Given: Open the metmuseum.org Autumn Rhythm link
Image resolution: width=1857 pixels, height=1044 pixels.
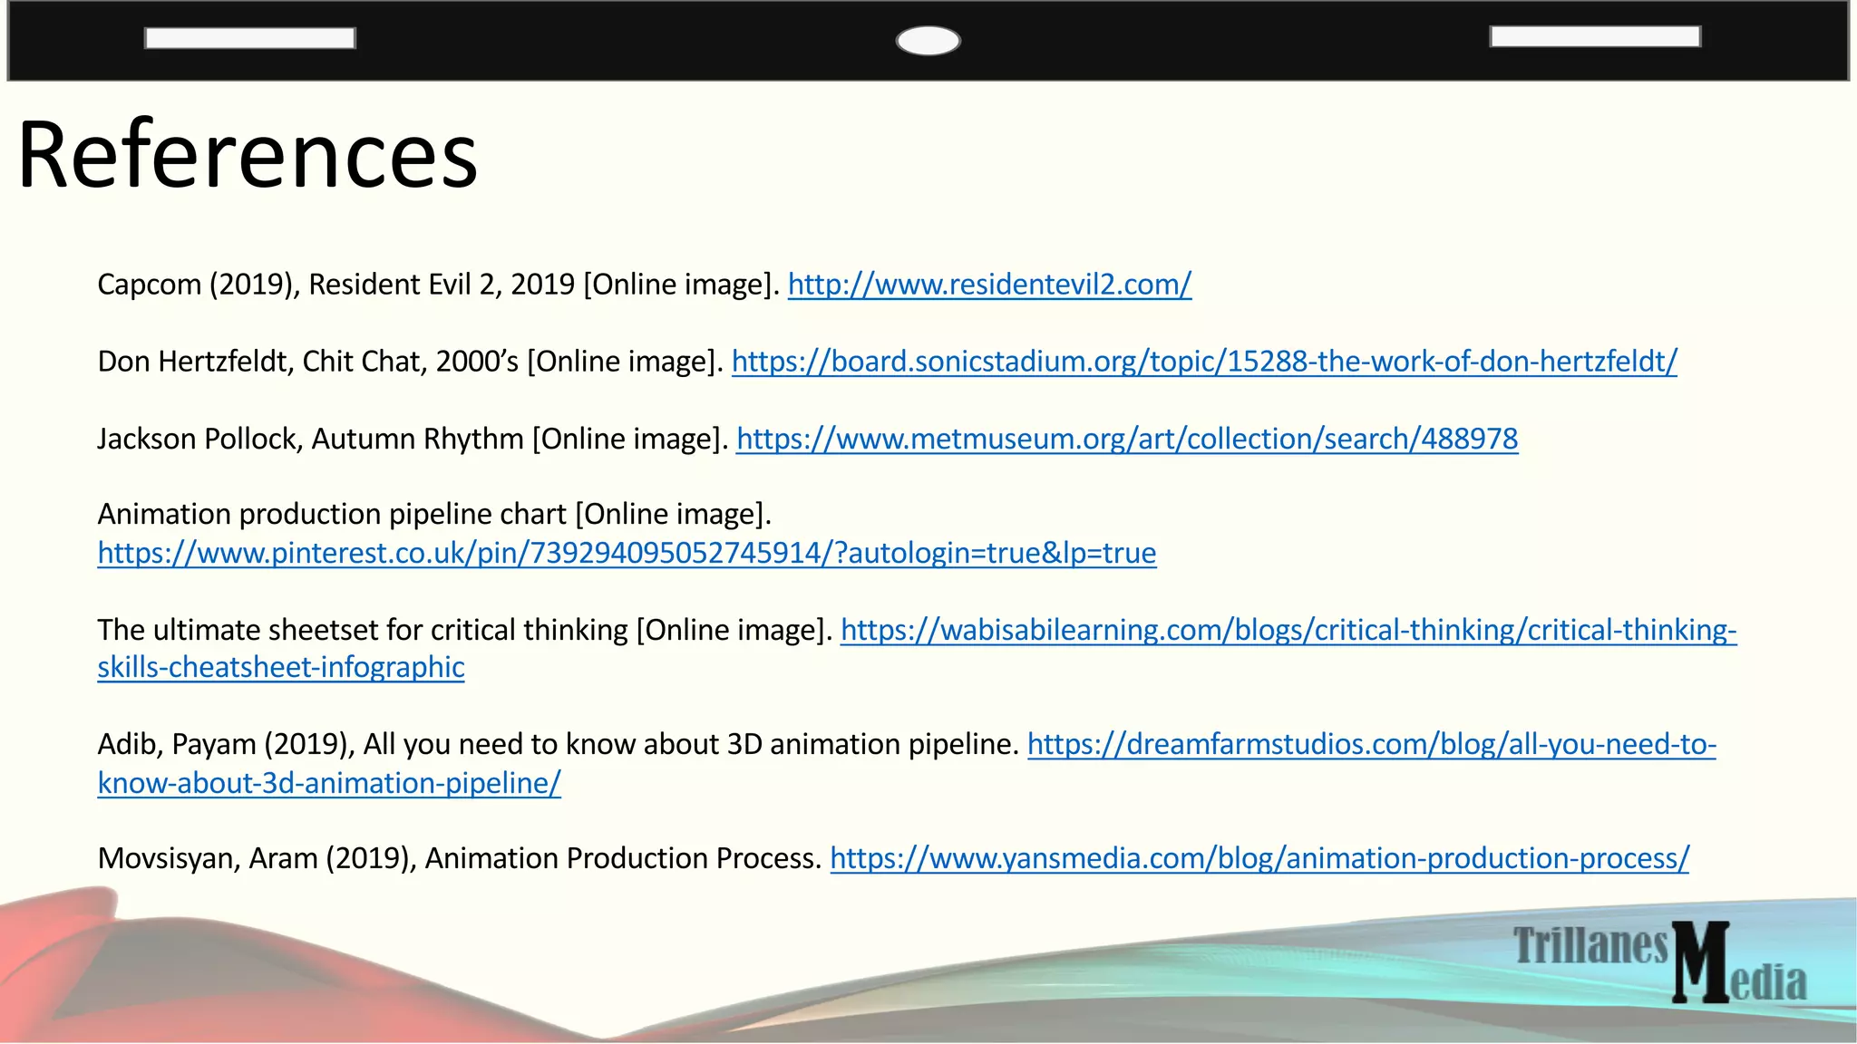Looking at the screenshot, I should point(1126,439).
